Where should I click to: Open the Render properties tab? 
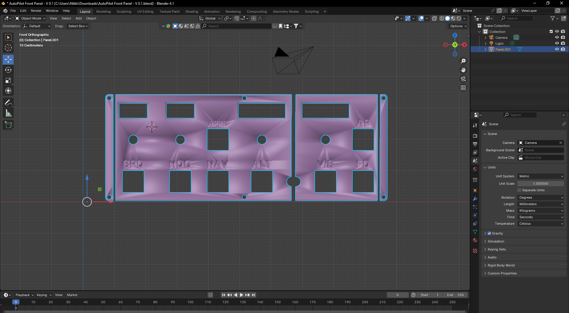pyautogui.click(x=475, y=136)
